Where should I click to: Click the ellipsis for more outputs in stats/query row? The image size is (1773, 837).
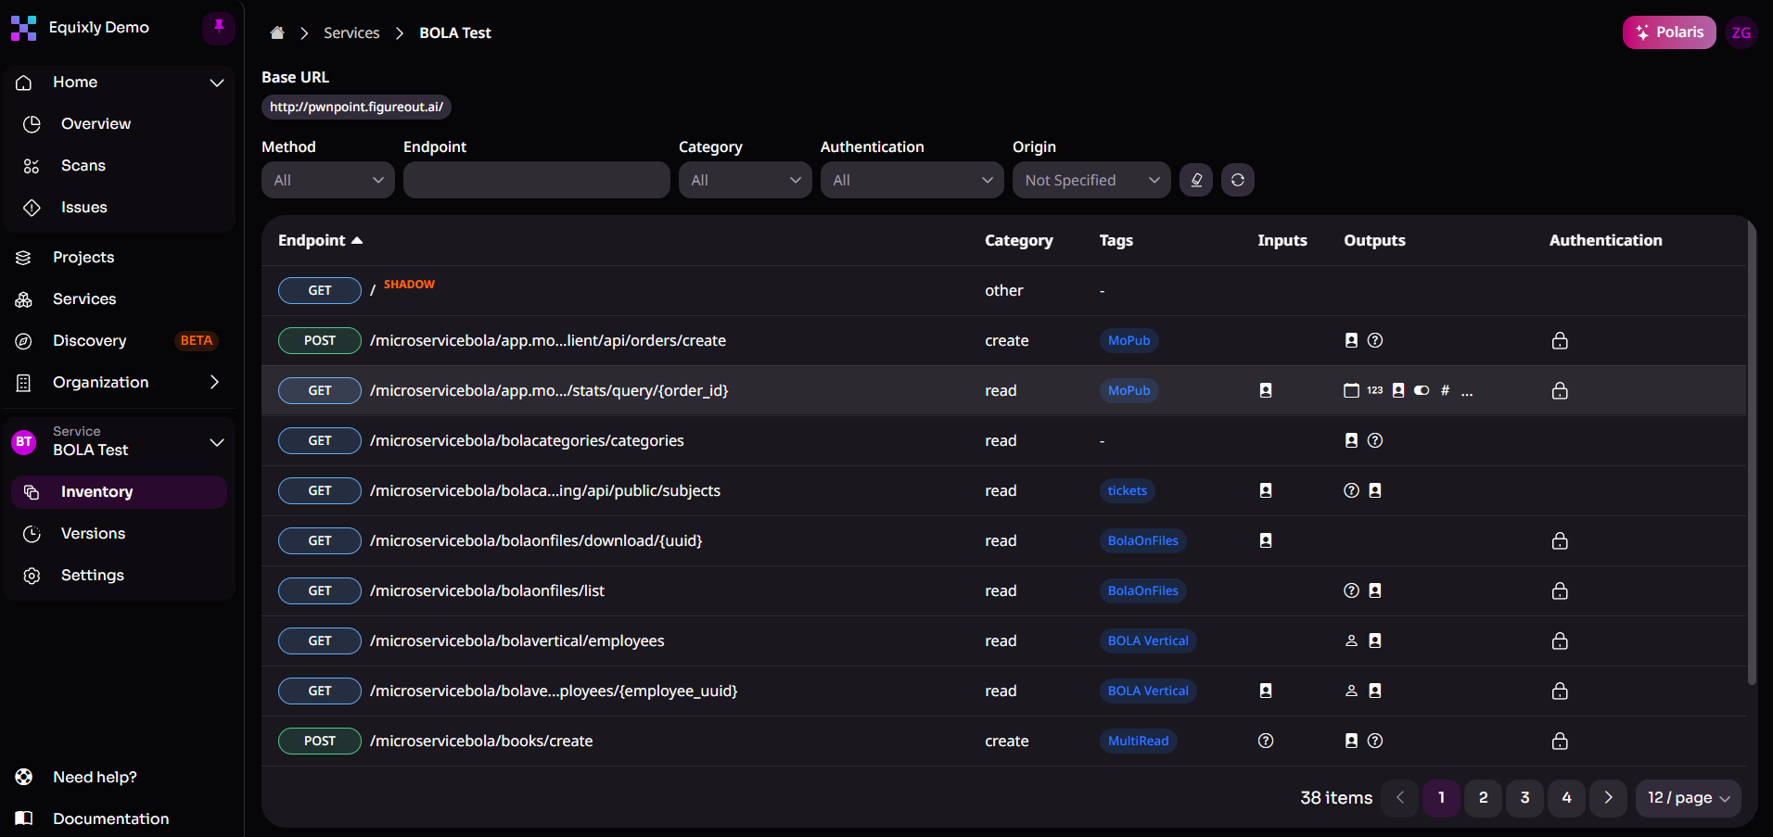1467,393
